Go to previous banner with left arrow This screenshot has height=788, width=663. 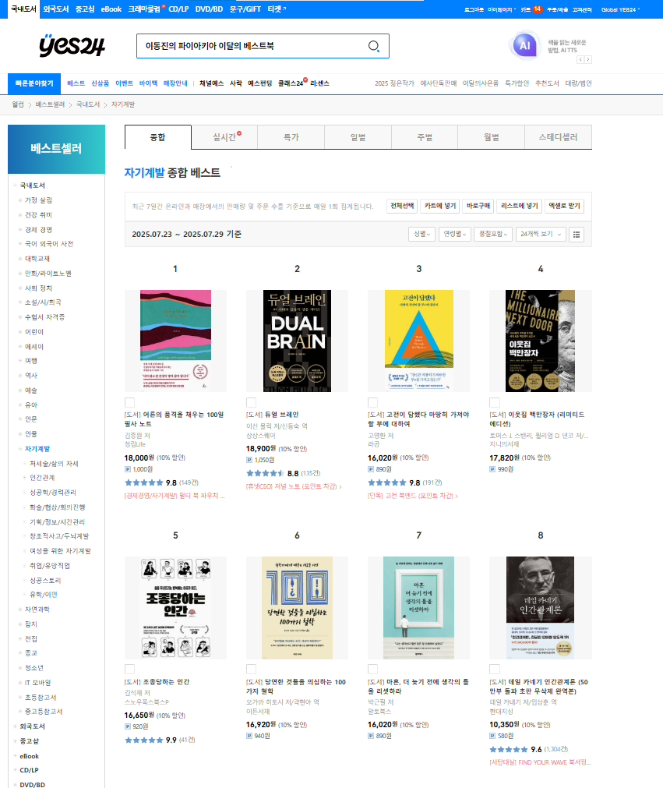click(x=580, y=59)
